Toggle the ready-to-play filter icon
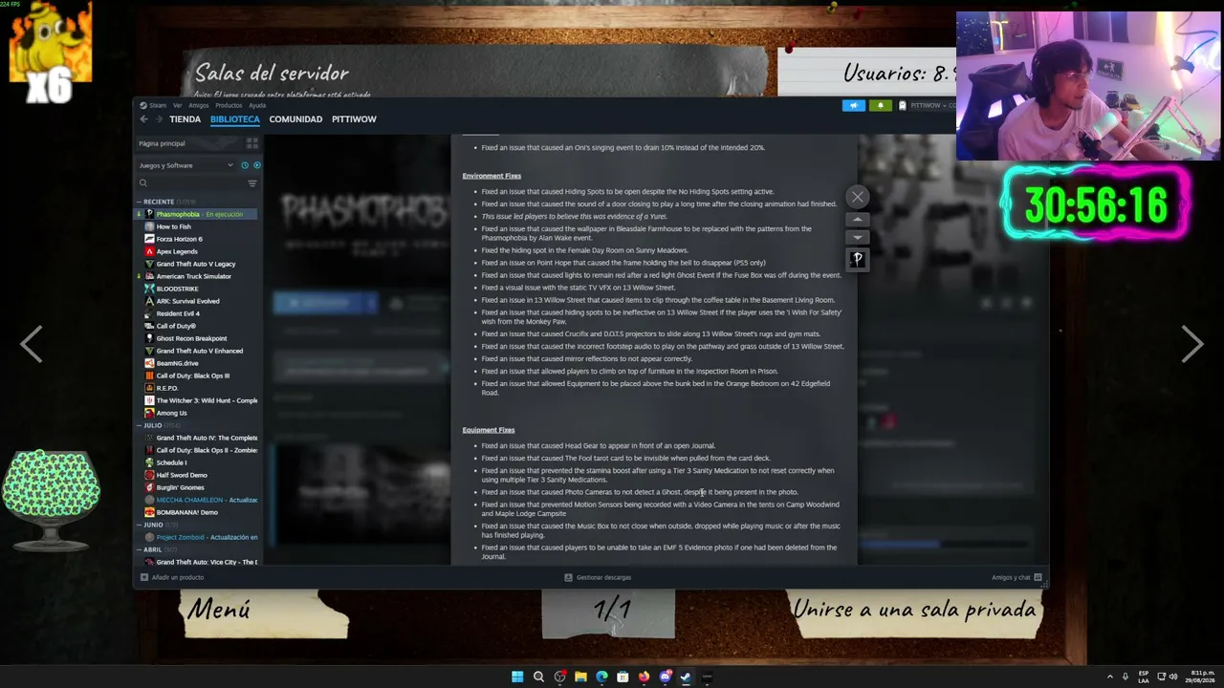 point(256,165)
